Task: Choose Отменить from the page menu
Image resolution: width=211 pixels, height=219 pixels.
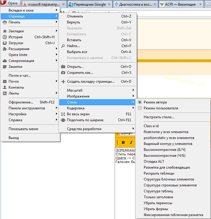Action: click(x=97, y=16)
